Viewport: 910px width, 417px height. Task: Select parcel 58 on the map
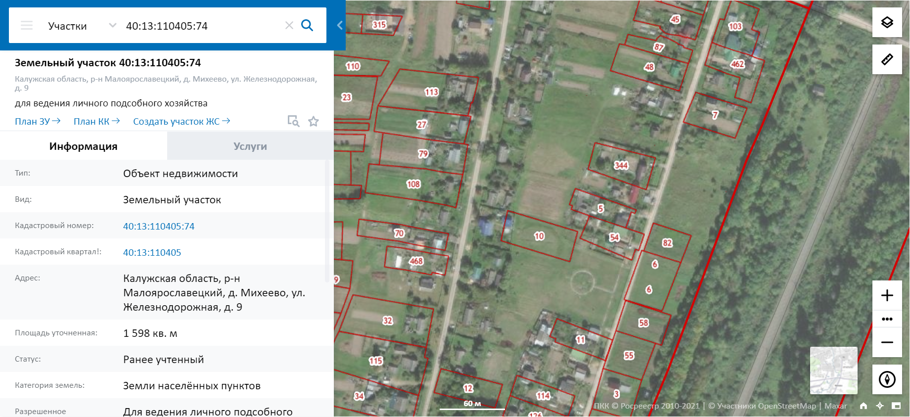click(643, 323)
